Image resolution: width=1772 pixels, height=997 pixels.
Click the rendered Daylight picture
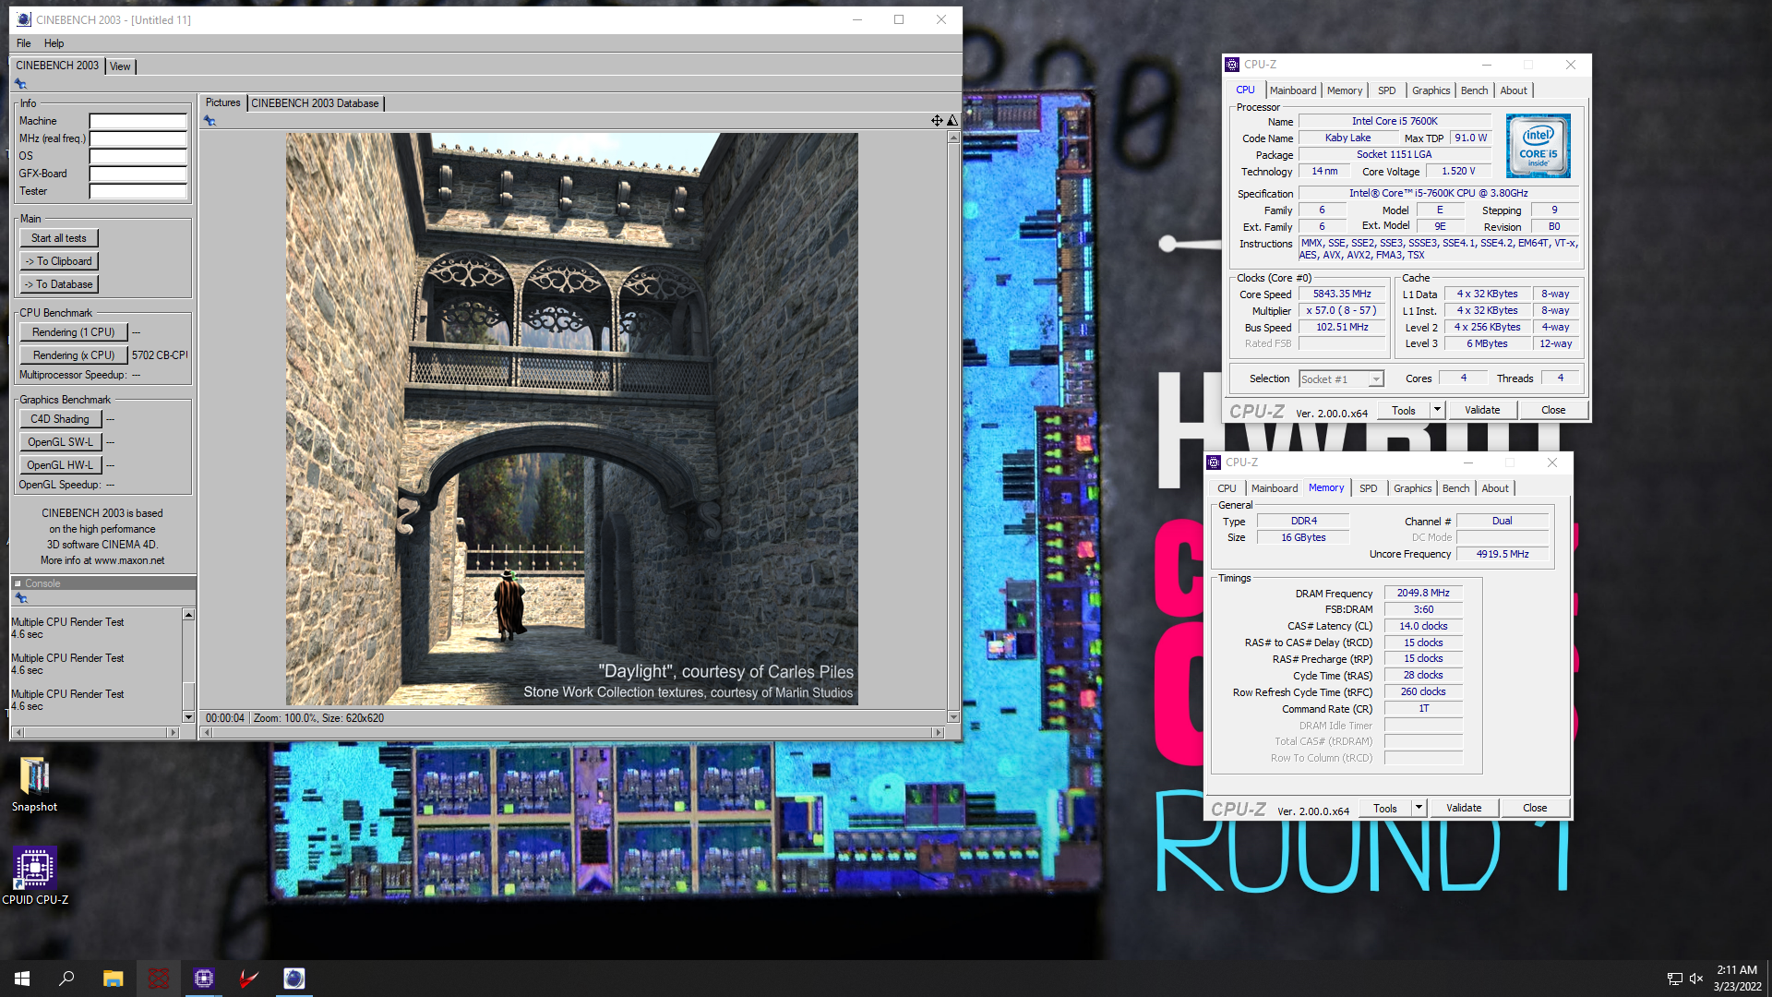click(x=571, y=419)
